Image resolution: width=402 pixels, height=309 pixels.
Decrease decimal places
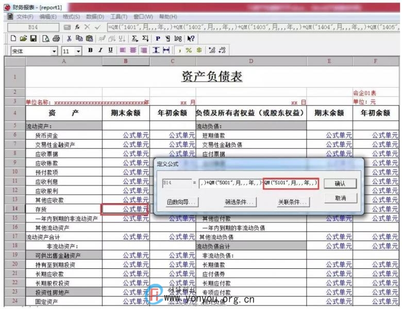coord(222,50)
